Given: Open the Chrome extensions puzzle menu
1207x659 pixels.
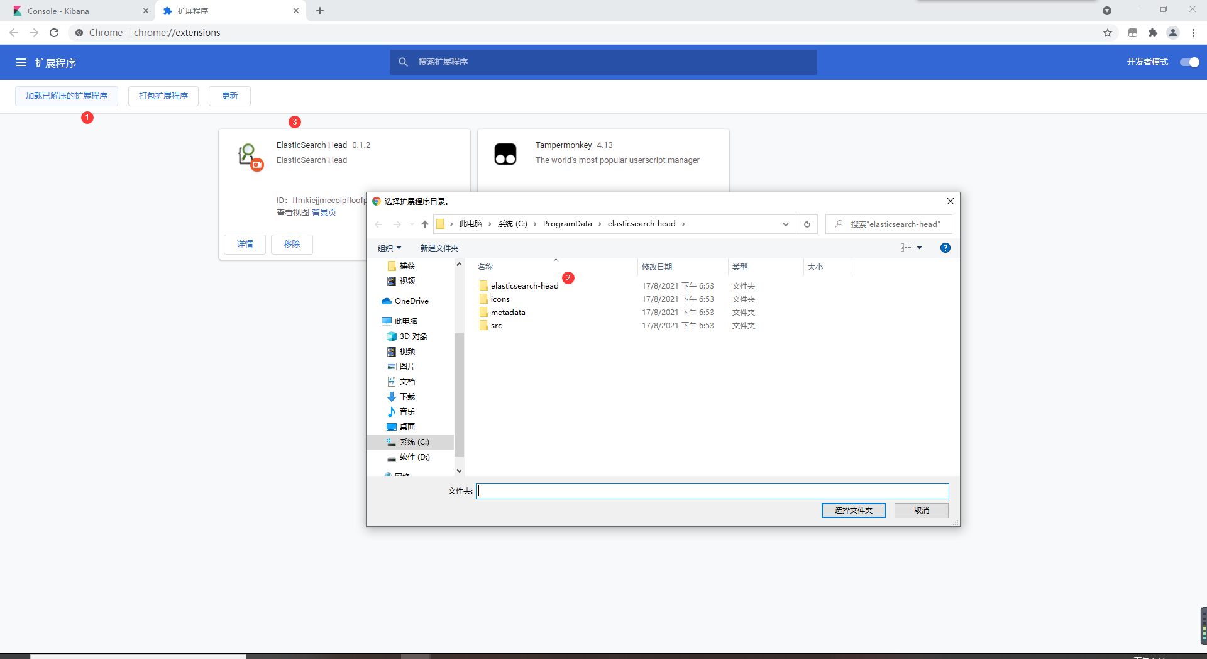Looking at the screenshot, I should click(1153, 33).
